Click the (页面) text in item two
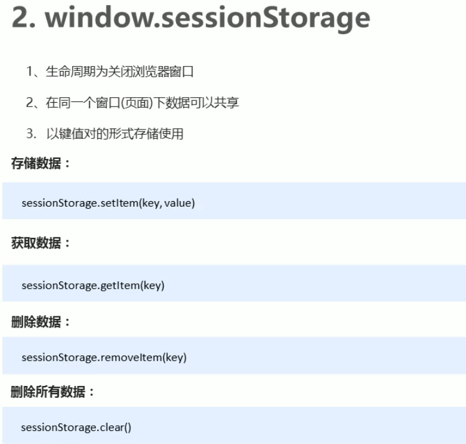The height and width of the screenshot is (444, 466). tap(137, 103)
